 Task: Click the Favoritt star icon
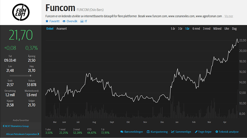pos(47,21)
